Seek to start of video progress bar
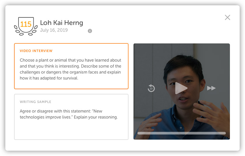245x156 pixels. (138, 133)
